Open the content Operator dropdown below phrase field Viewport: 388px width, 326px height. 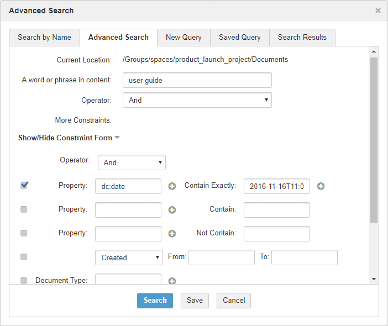[x=197, y=100]
